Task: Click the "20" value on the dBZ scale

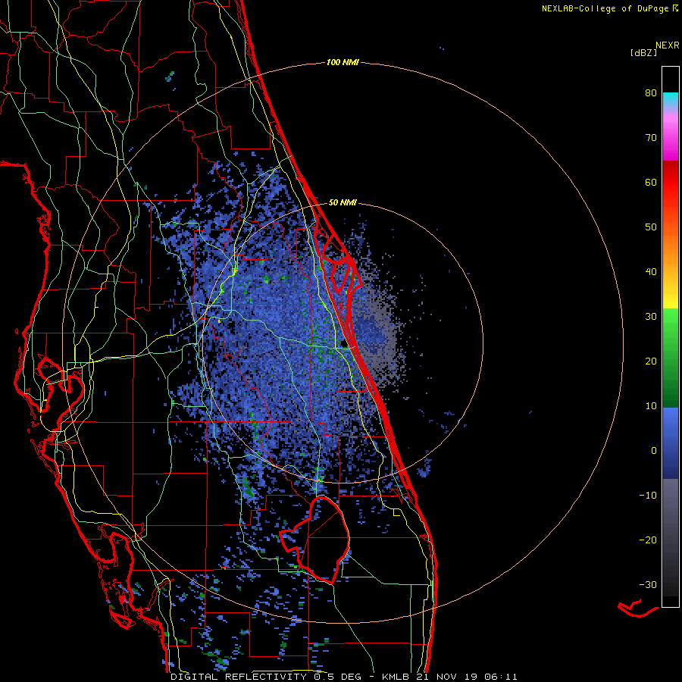Action: [x=651, y=361]
